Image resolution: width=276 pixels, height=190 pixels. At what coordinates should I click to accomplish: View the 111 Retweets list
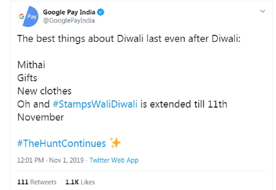tap(37, 182)
